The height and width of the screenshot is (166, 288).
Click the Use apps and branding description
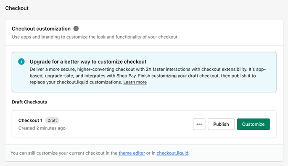click(95, 37)
